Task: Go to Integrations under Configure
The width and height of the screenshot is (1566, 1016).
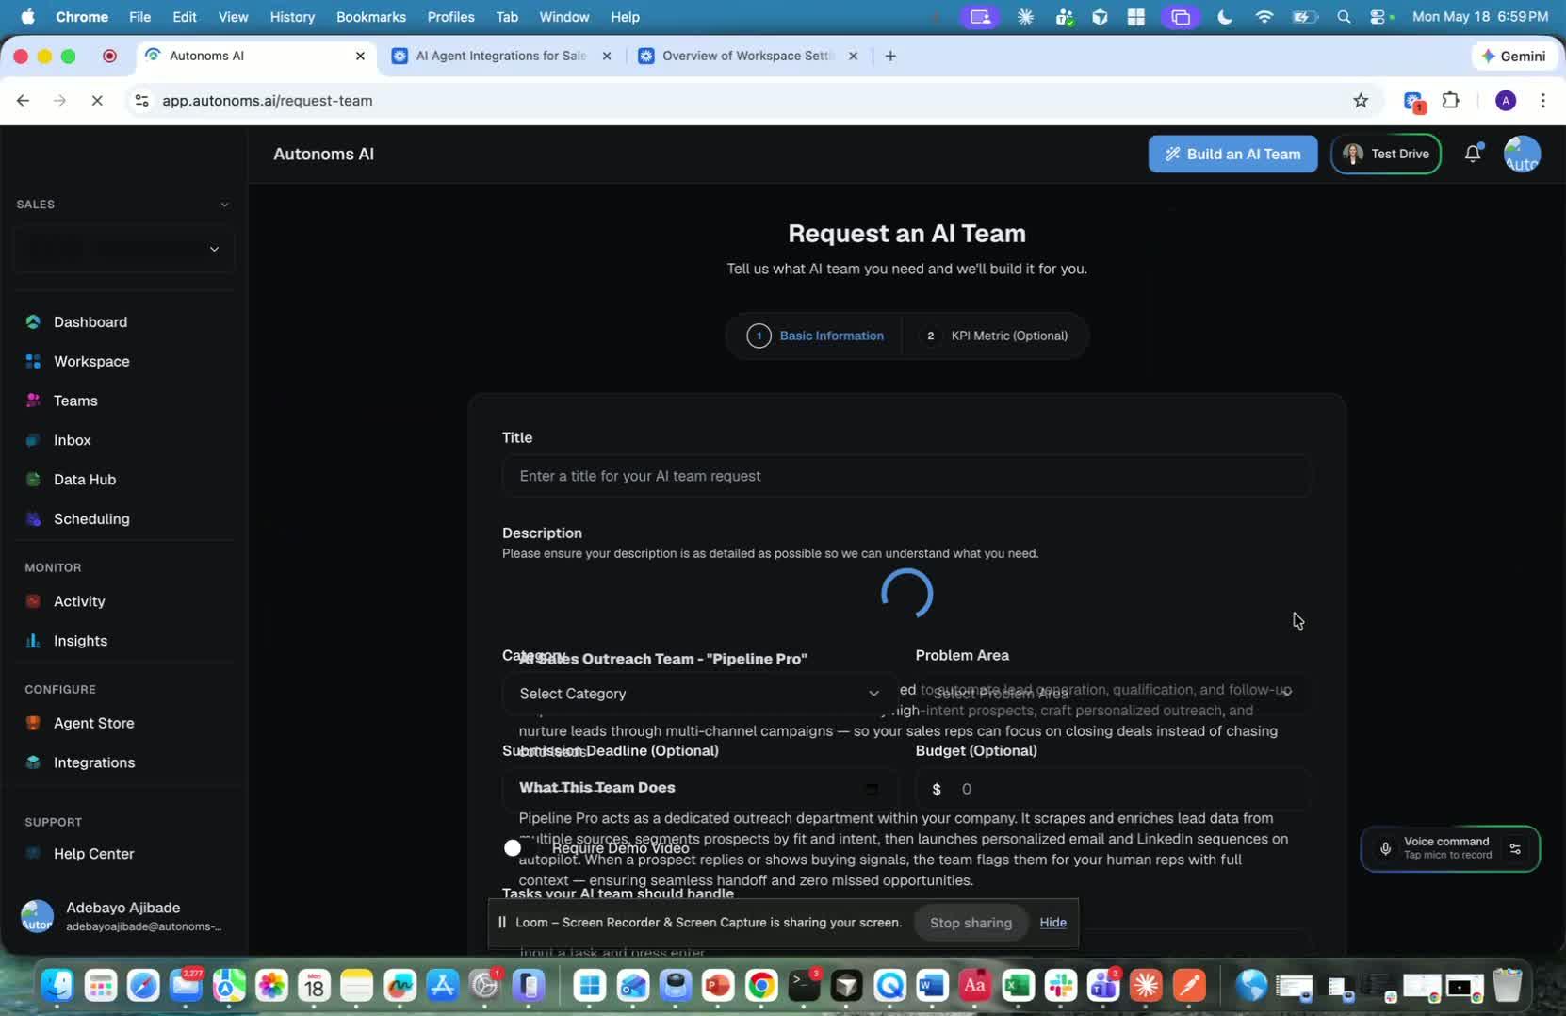Action: tap(94, 762)
